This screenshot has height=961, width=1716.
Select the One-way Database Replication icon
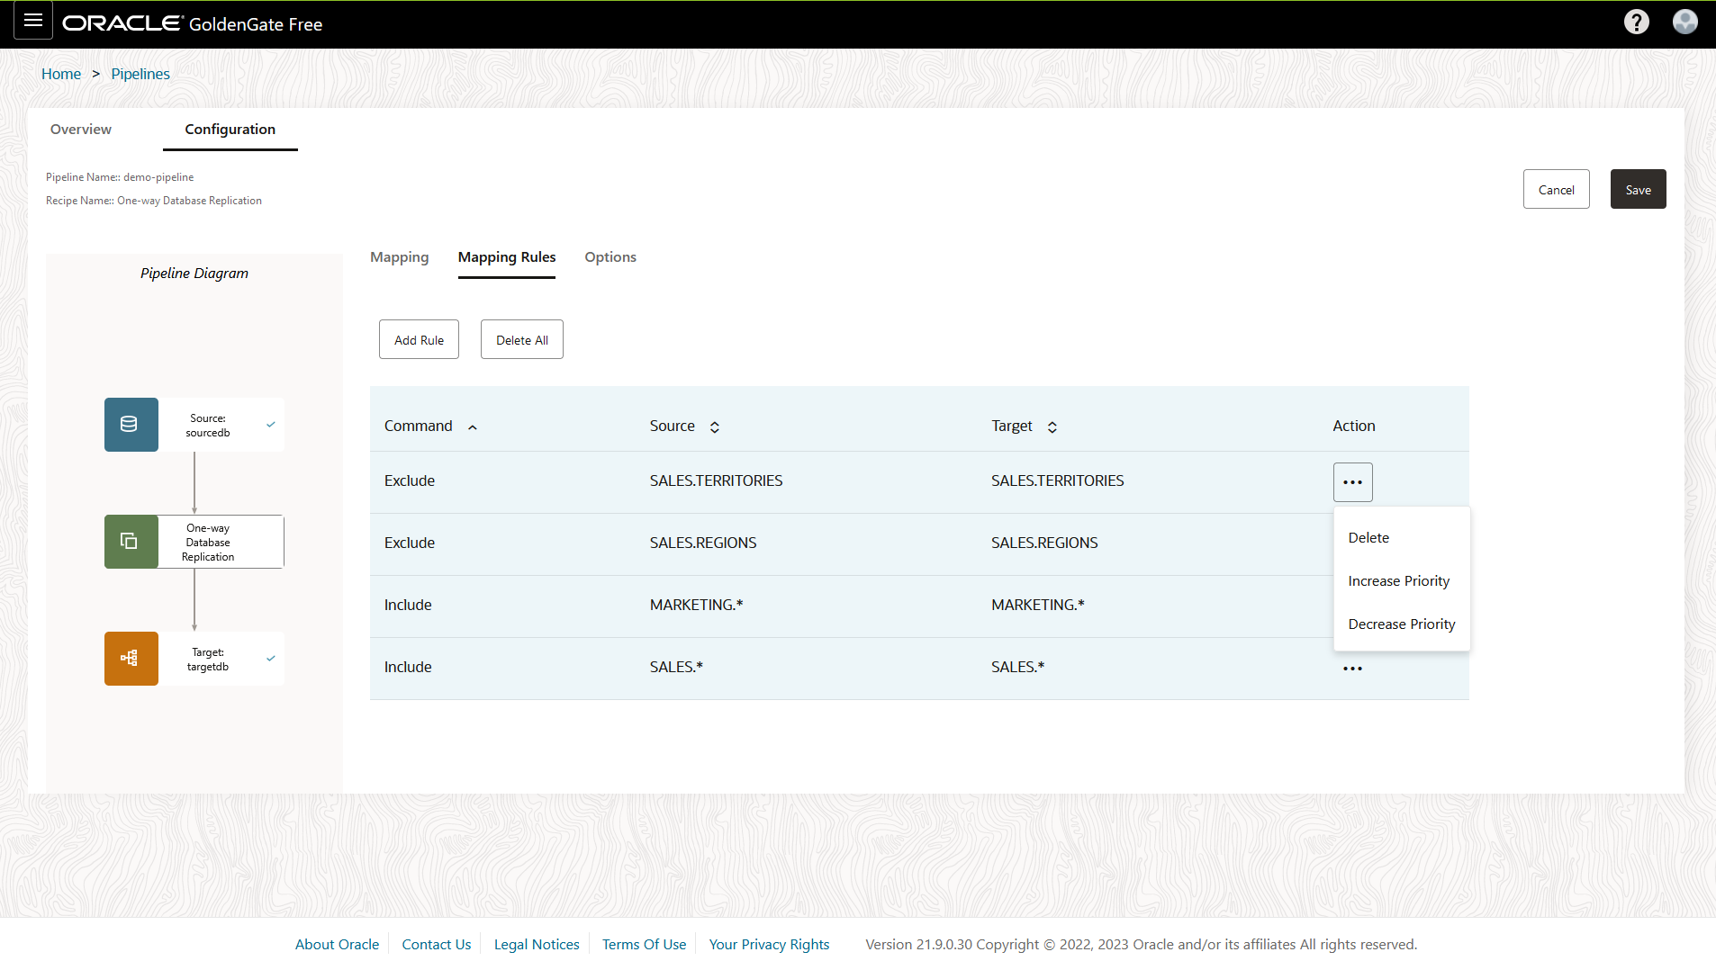[x=131, y=541]
